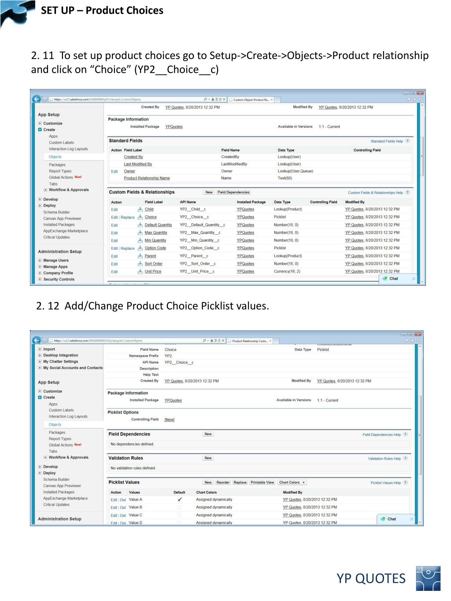The width and height of the screenshot is (451, 601).
Task: Click the Standard Fields Help question-mark icon
Action: coord(407,141)
